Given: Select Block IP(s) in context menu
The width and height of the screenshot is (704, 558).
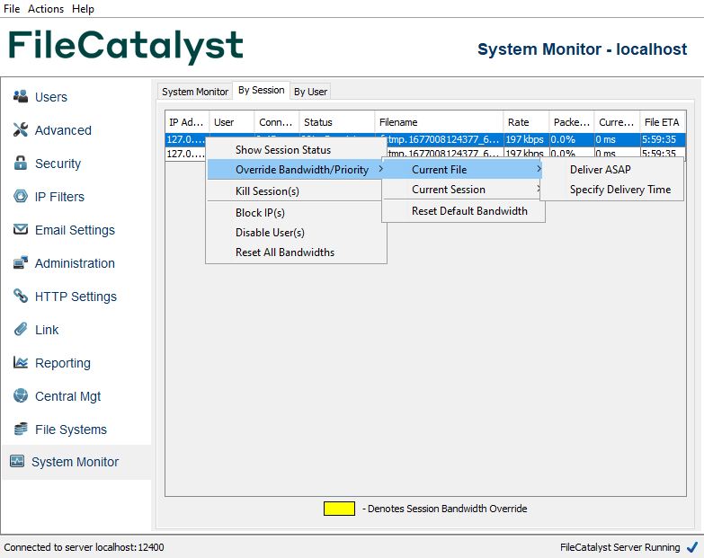Looking at the screenshot, I should tap(297, 213).
